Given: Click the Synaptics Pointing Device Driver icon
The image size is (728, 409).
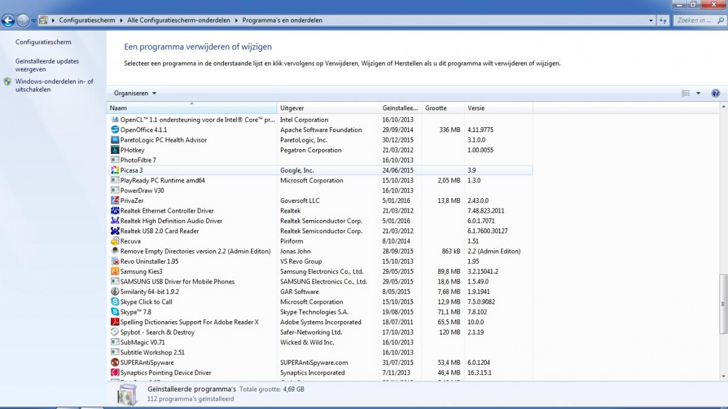Looking at the screenshot, I should pos(115,373).
